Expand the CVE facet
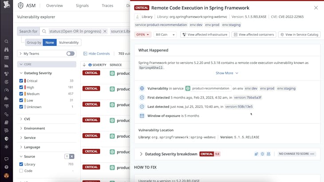Screen dimensions: 324x182 tap(21, 119)
